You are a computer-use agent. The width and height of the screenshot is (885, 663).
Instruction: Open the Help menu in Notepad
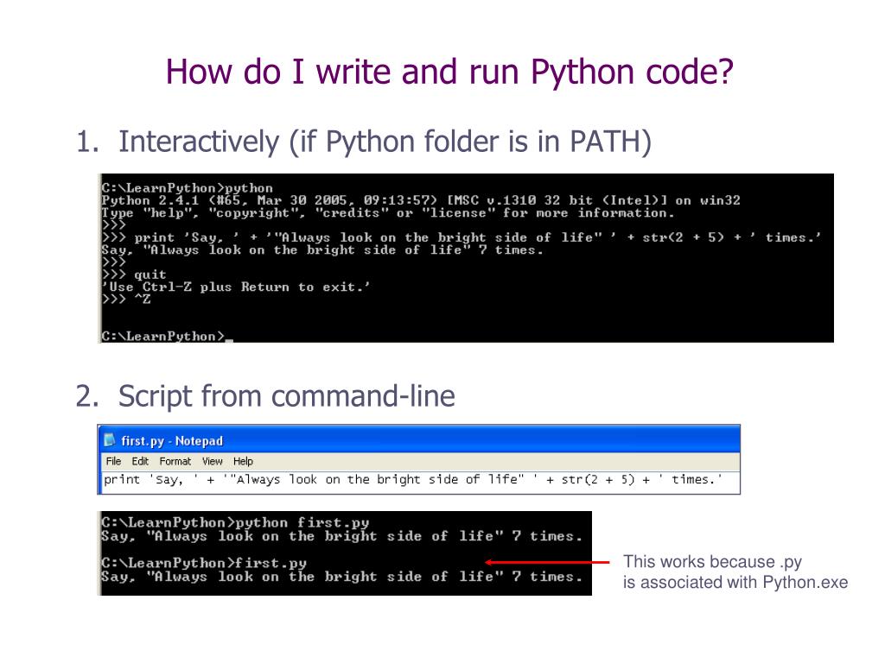[243, 461]
